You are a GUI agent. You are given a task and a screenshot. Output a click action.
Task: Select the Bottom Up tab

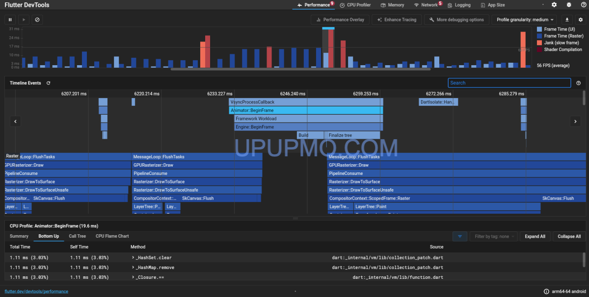[x=49, y=236]
